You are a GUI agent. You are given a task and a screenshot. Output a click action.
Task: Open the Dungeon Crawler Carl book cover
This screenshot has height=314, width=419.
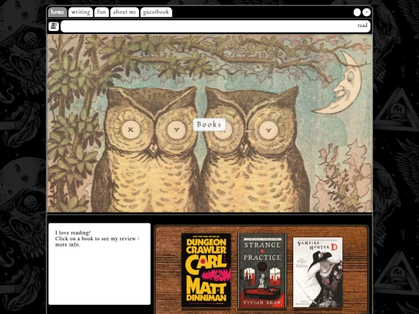point(206,271)
